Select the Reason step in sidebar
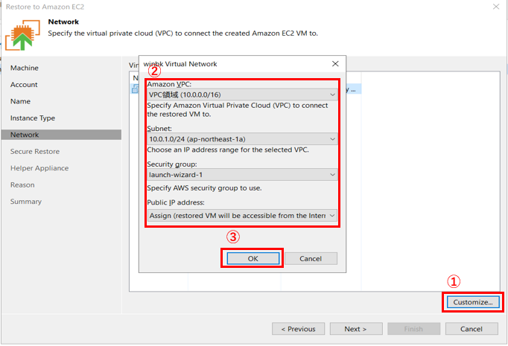 (22, 185)
